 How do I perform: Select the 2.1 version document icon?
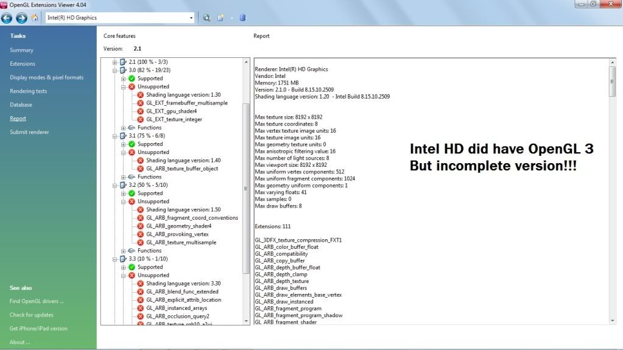pyautogui.click(x=123, y=62)
